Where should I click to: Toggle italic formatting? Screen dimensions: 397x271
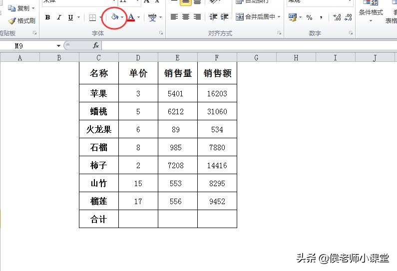pyautogui.click(x=59, y=17)
